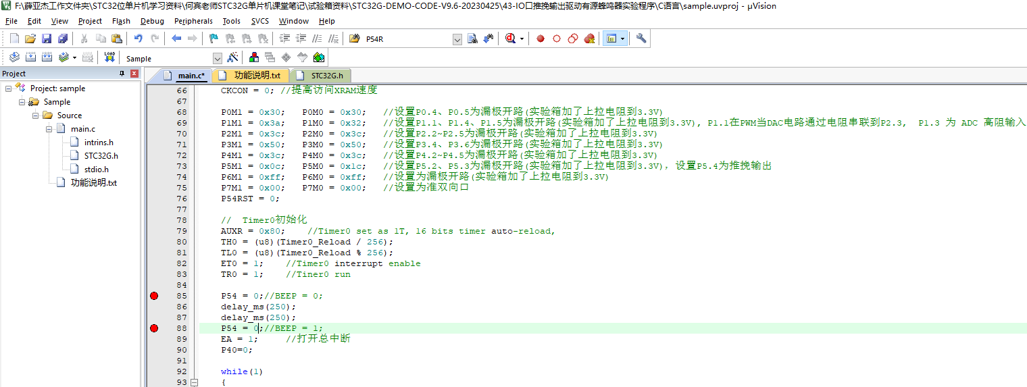Image resolution: width=1027 pixels, height=387 pixels.
Task: Disable all breakpoints icon
Action: point(573,38)
